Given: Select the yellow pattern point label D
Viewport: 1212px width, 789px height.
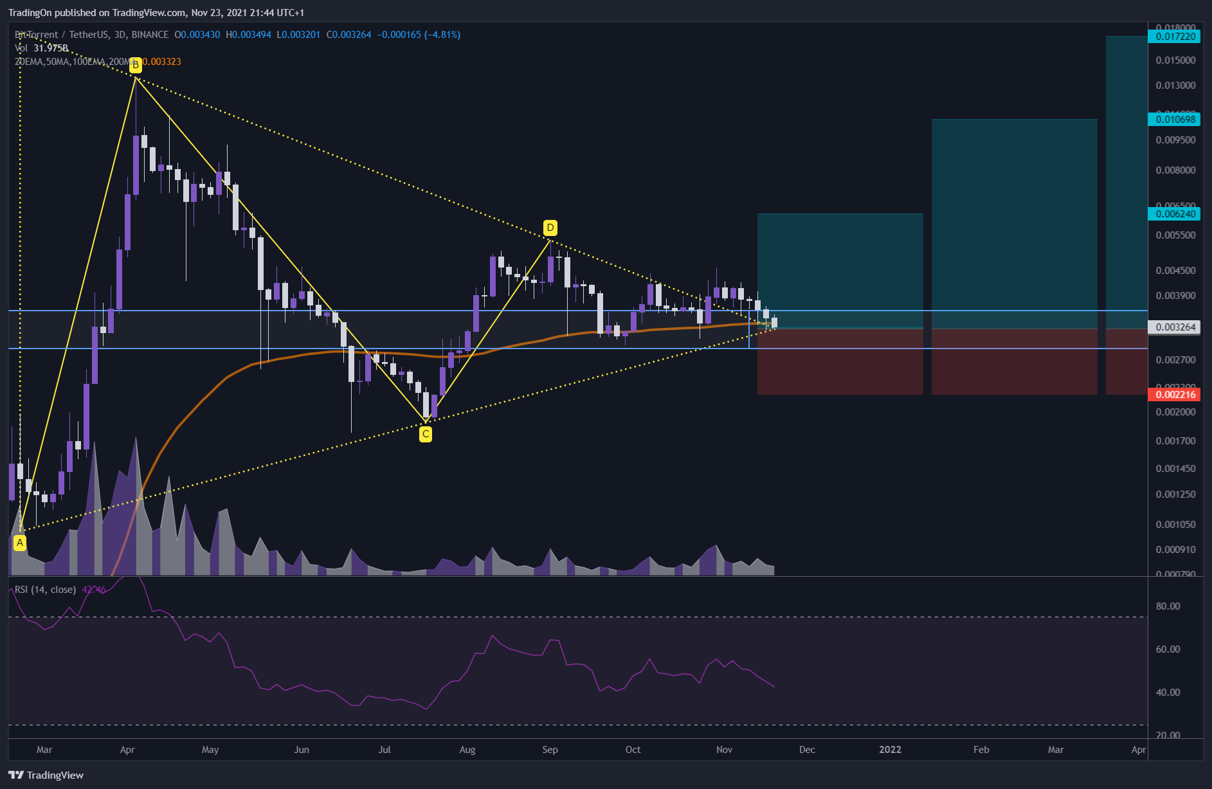Looking at the screenshot, I should coord(550,228).
